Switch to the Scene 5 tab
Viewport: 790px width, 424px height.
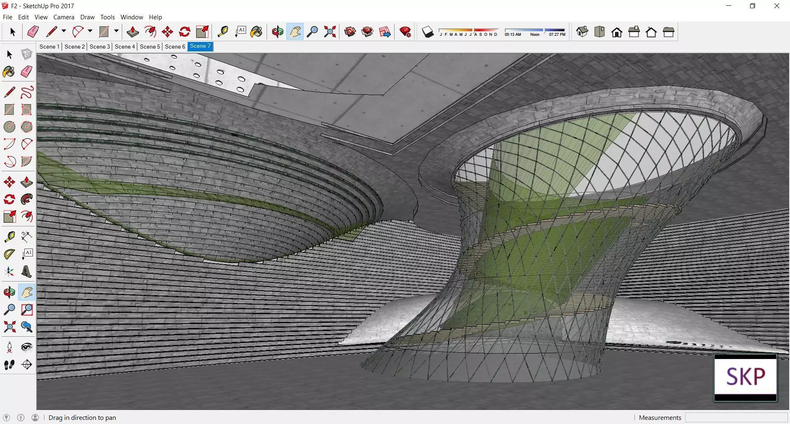coord(150,47)
